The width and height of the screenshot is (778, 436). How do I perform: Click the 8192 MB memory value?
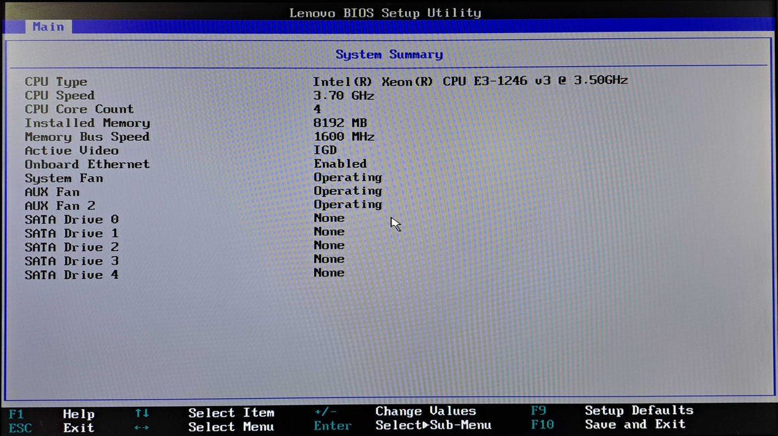point(340,123)
